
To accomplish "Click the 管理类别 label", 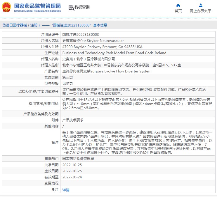I will [x=51, y=77].
